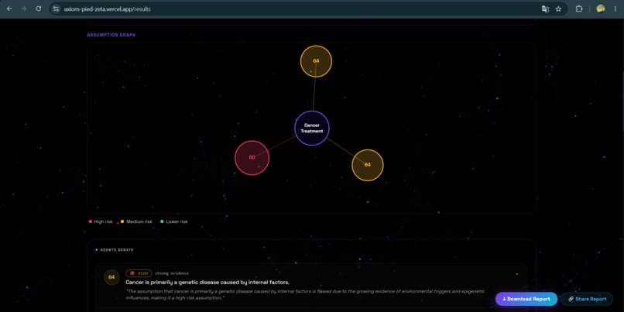Image resolution: width=624 pixels, height=312 pixels.
Task: Click the Download Report button
Action: 526,299
